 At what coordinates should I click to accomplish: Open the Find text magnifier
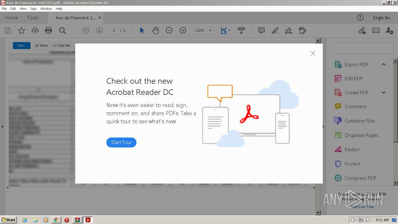coord(62,30)
